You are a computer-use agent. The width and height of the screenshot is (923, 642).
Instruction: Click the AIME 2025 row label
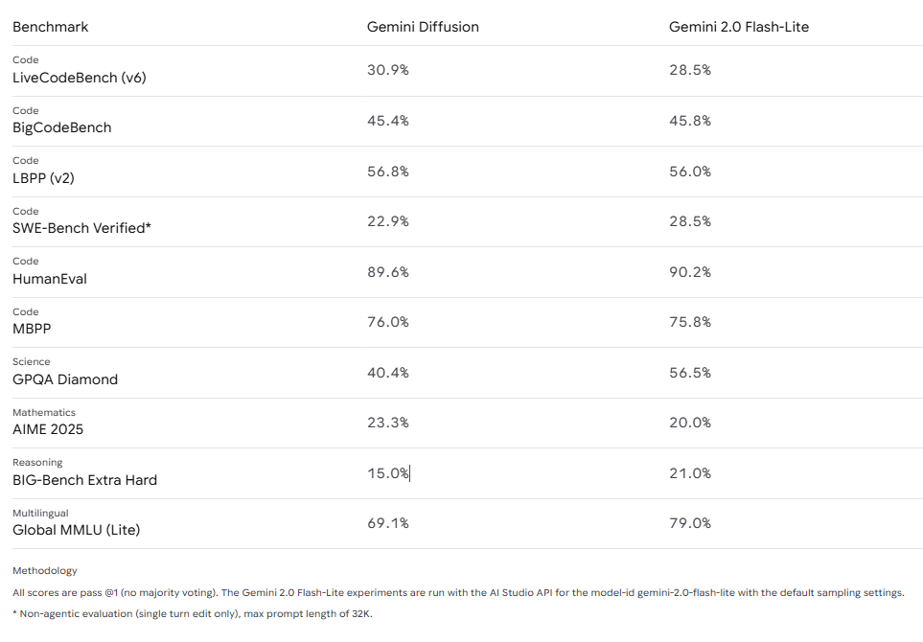click(x=48, y=429)
